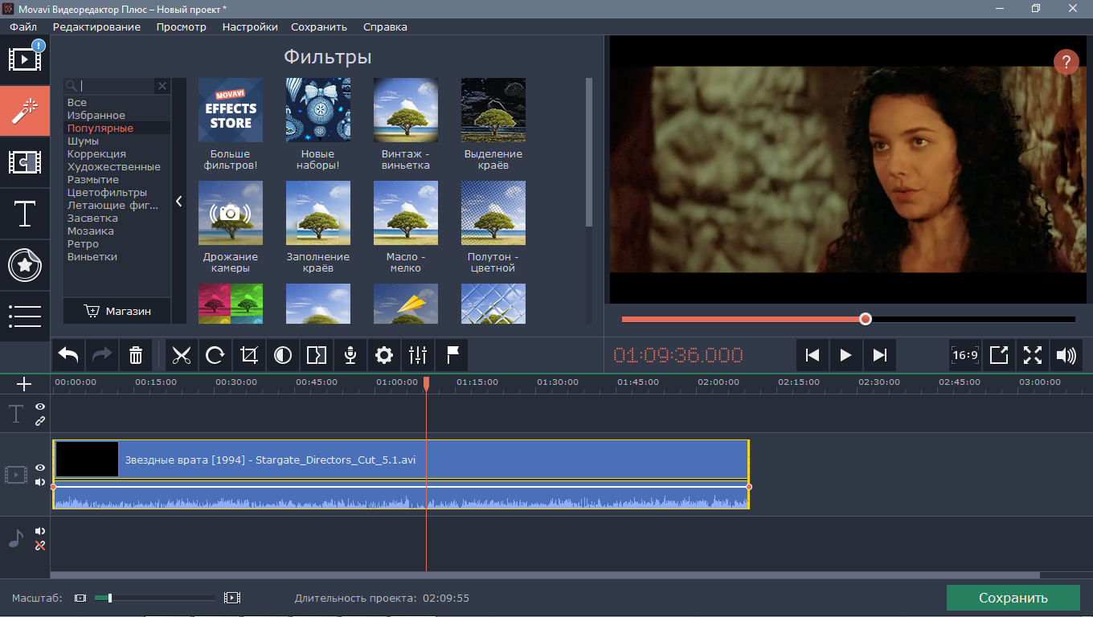Rotate clip with rotate icon
The height and width of the screenshot is (617, 1093).
pyautogui.click(x=215, y=355)
